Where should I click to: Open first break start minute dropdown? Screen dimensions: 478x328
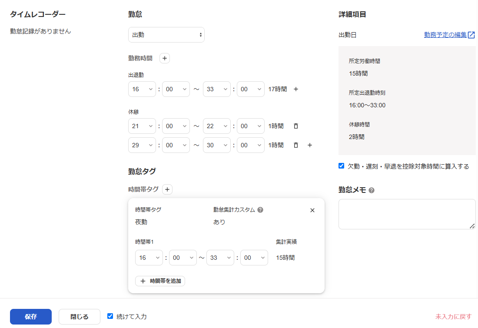pos(176,126)
